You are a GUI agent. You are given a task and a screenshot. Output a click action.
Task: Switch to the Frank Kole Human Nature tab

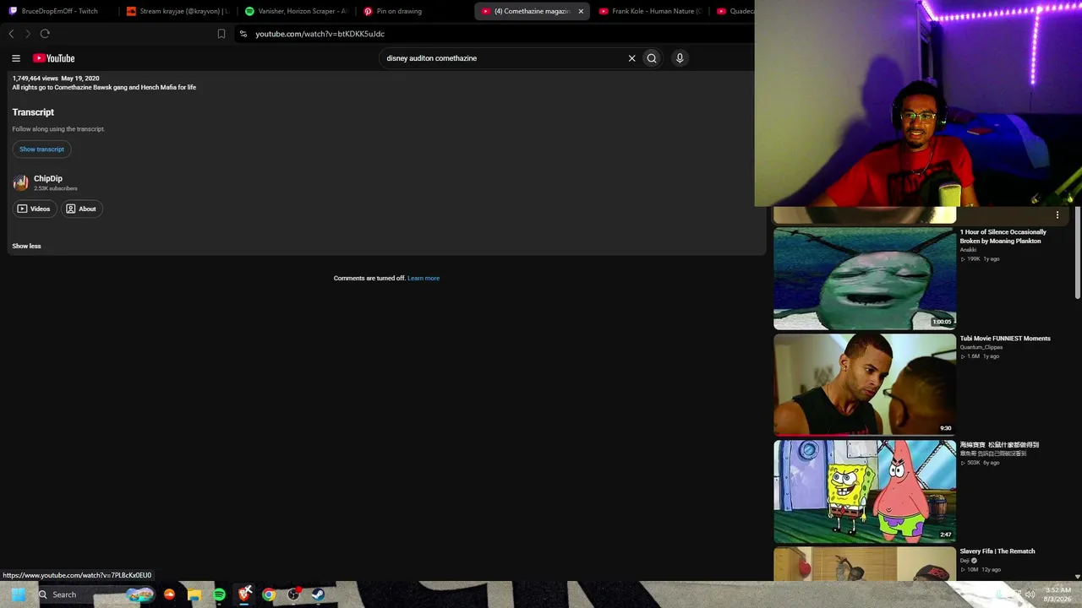pos(649,11)
